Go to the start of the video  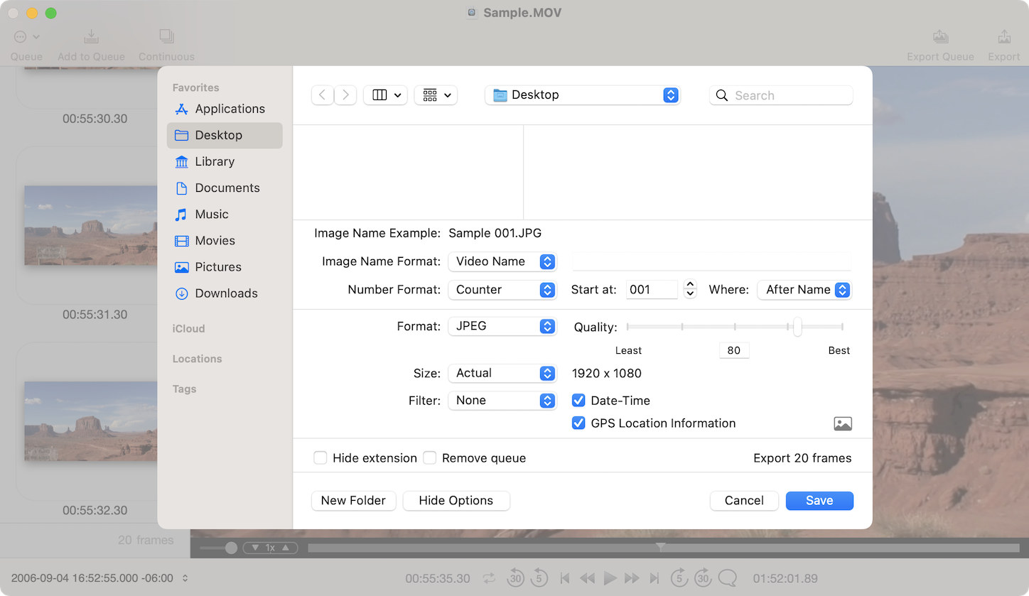565,578
